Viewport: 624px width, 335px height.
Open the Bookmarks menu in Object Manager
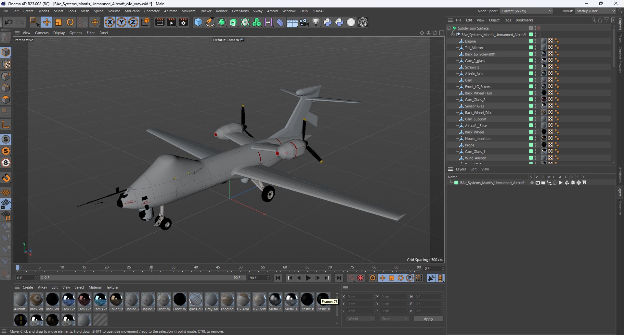click(x=524, y=20)
